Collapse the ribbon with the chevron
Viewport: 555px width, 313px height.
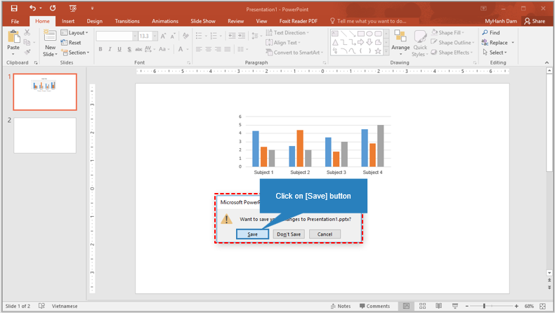point(547,62)
